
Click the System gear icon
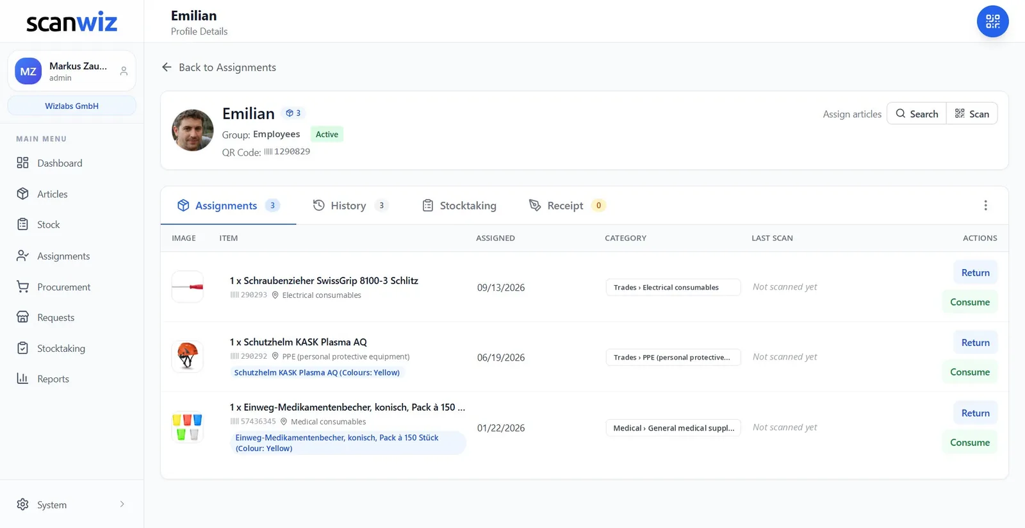(23, 504)
